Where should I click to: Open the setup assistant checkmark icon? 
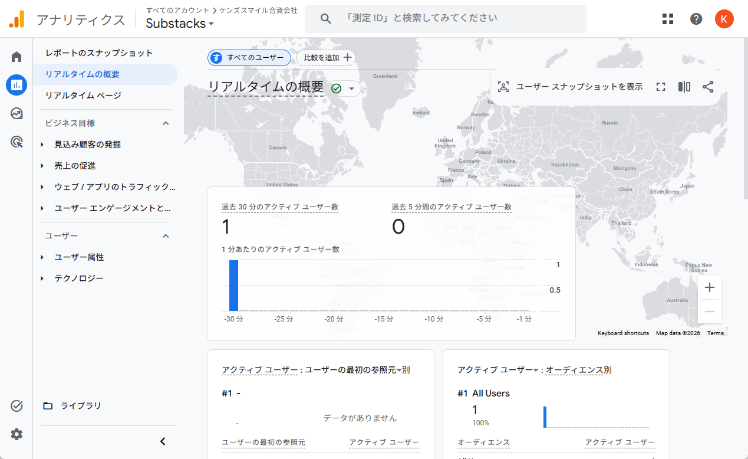17,405
